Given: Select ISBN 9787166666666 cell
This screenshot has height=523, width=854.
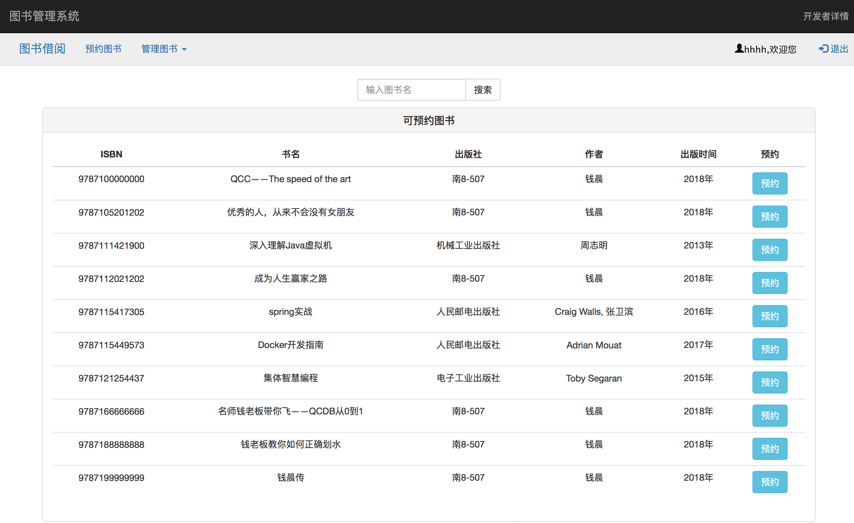Looking at the screenshot, I should point(111,411).
